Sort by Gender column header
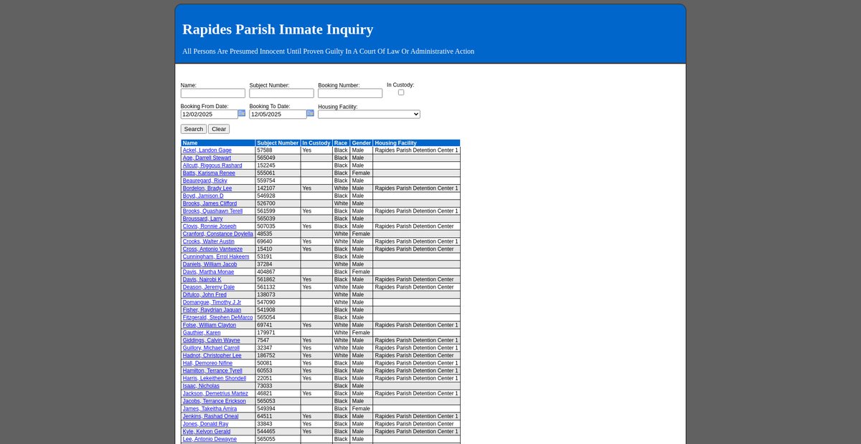This screenshot has height=444, width=861. (x=362, y=143)
